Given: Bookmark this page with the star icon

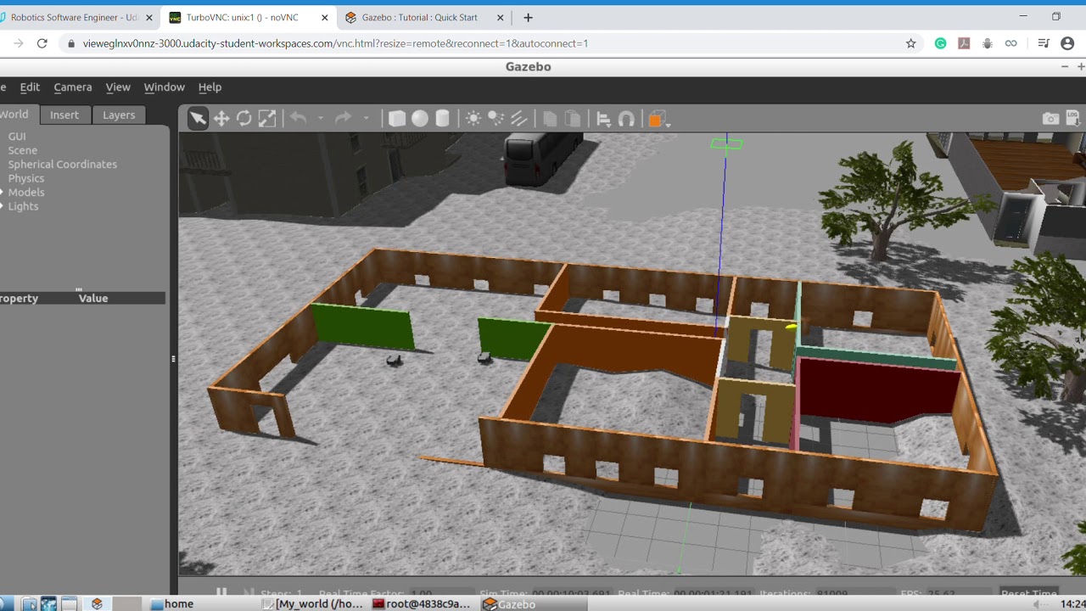Looking at the screenshot, I should [911, 43].
